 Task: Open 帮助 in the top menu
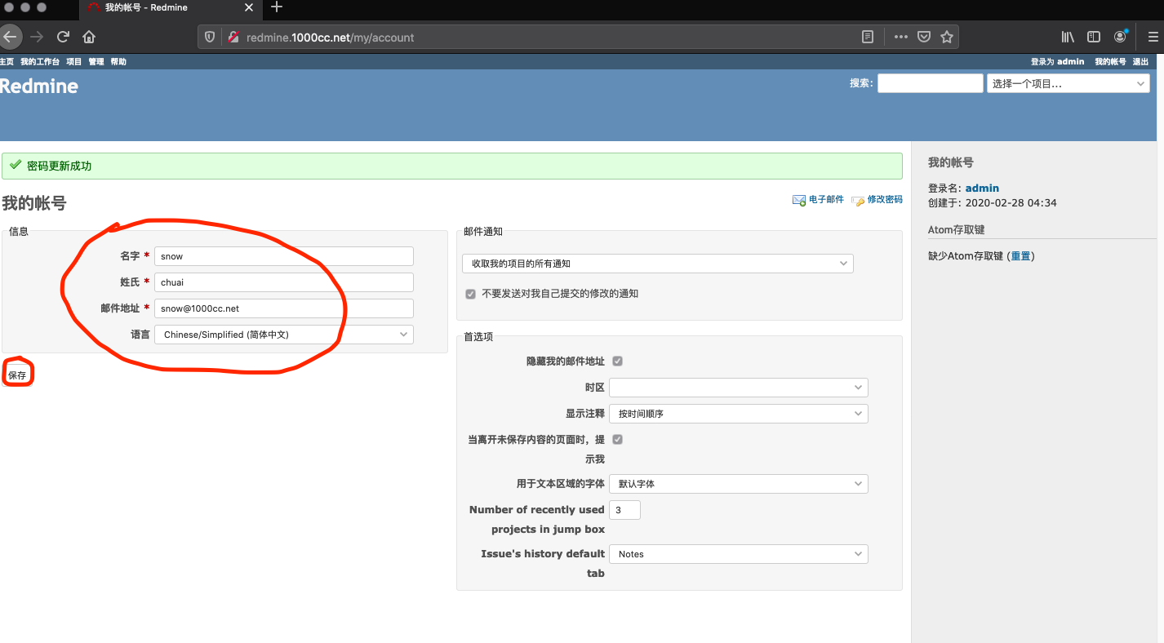pyautogui.click(x=118, y=62)
